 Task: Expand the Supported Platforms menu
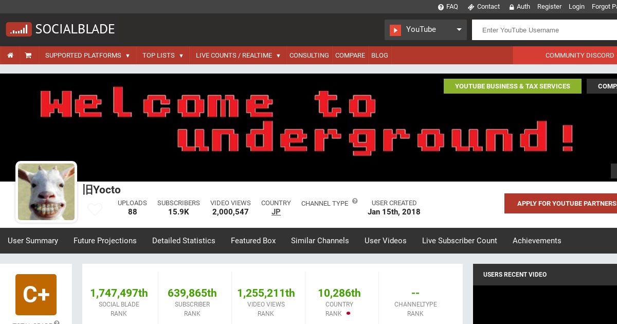coord(87,55)
